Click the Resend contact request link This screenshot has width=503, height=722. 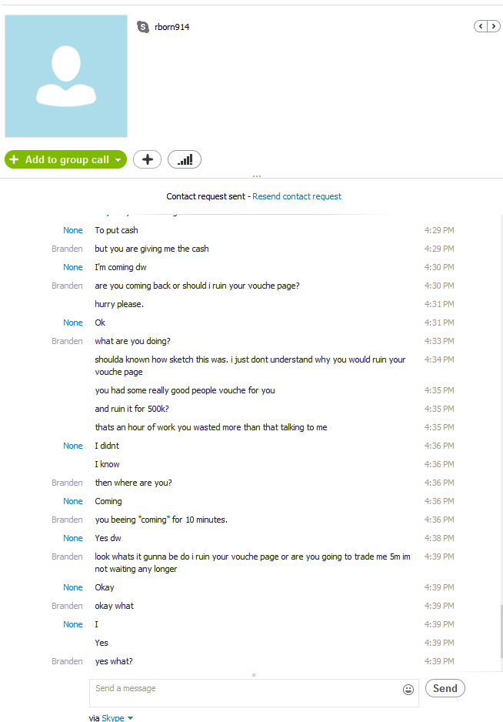pos(297,196)
